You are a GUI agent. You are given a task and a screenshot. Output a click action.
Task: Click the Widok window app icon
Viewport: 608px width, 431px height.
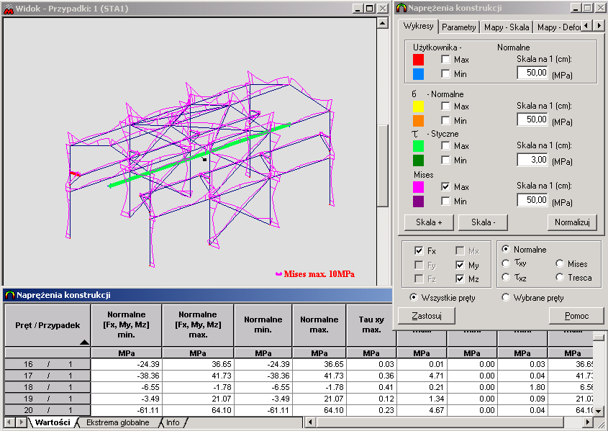coord(8,9)
